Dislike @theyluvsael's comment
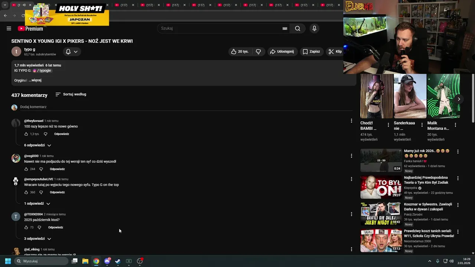 click(x=46, y=134)
